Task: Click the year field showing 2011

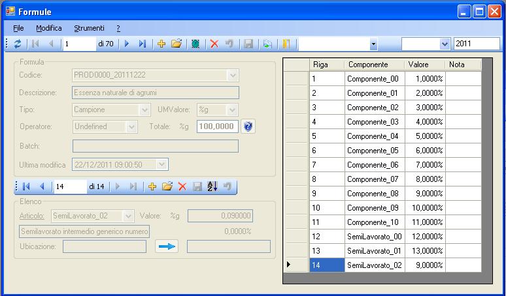Action: click(477, 44)
